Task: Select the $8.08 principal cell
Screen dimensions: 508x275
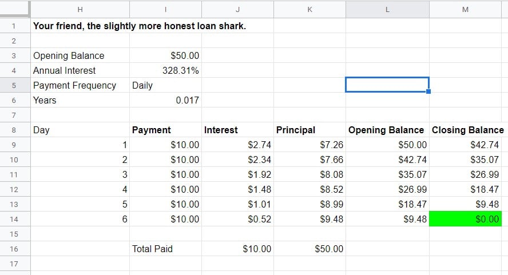Action: coord(309,175)
